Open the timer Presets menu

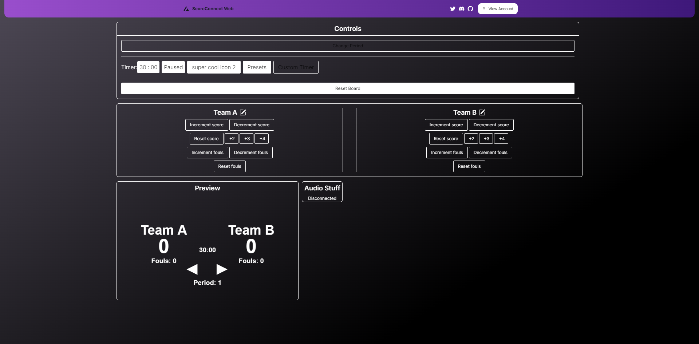click(257, 67)
